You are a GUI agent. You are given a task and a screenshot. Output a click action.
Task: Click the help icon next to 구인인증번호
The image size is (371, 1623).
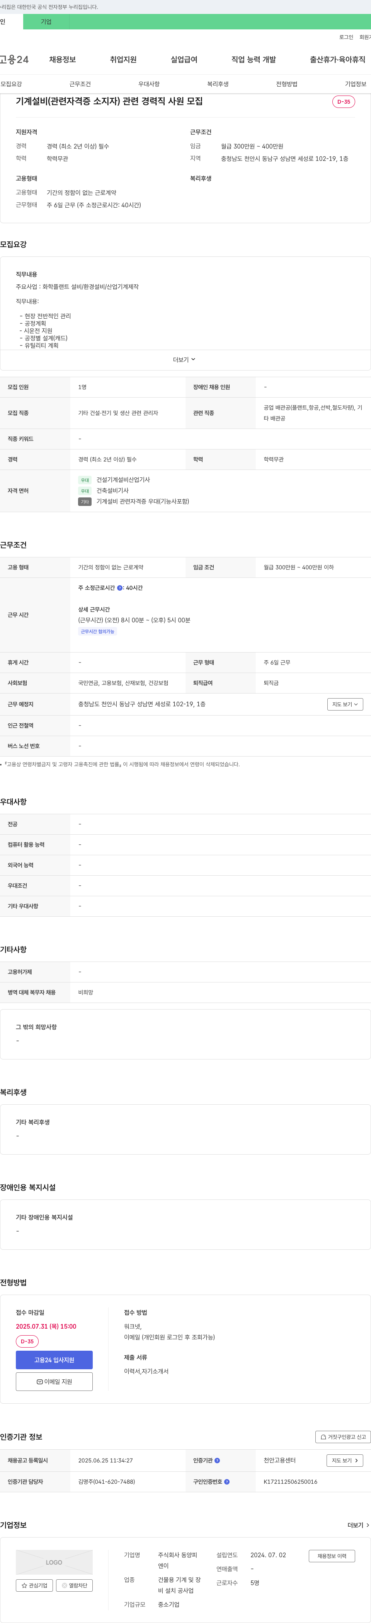(227, 1482)
